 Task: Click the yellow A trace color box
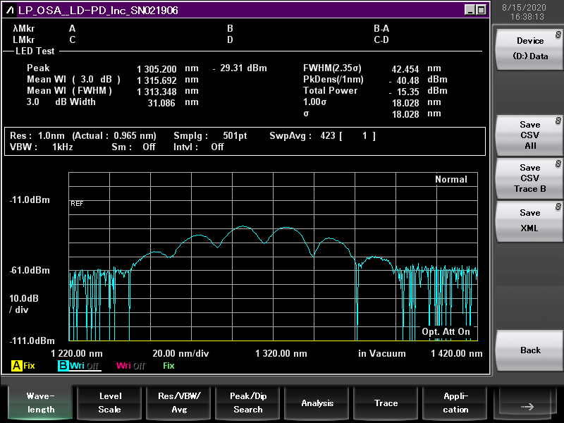[16, 366]
